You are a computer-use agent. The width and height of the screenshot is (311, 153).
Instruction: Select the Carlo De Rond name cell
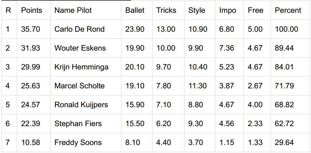[86, 29]
